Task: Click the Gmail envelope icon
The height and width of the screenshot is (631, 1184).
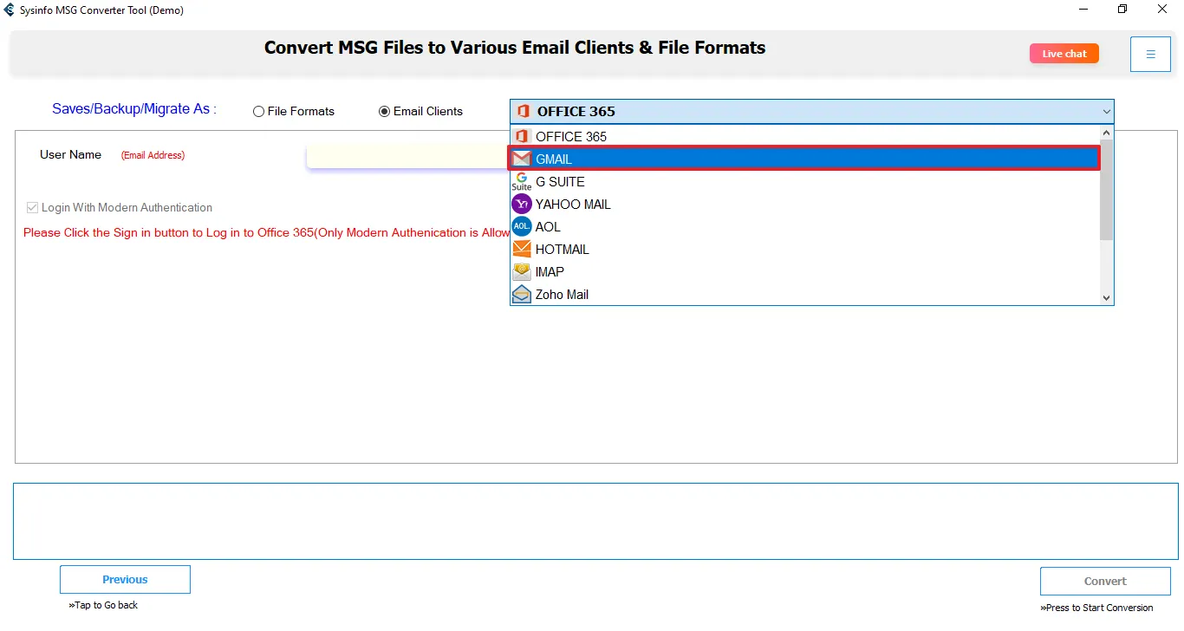Action: tap(522, 159)
